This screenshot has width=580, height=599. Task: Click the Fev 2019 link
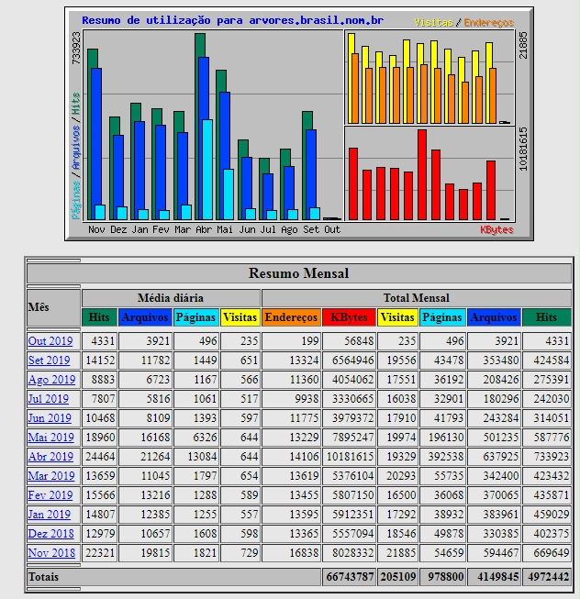click(x=50, y=495)
